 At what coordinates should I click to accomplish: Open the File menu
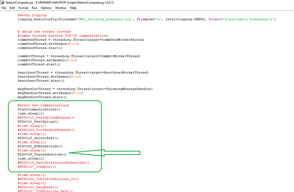[x=4, y=8]
